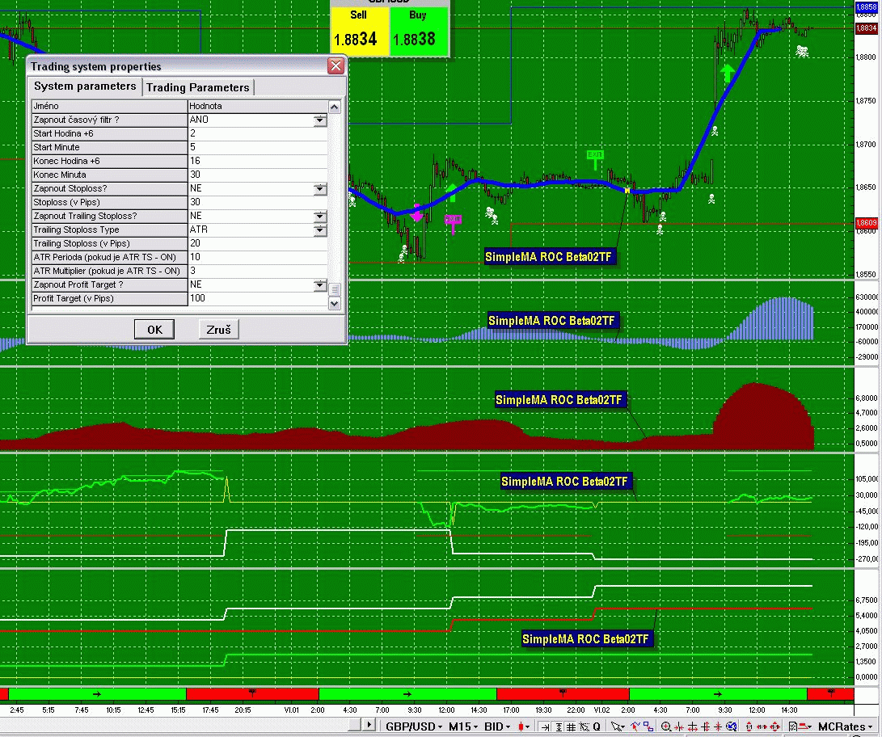Expand the Zapnout časový filtr ANO dropdown

coord(319,120)
